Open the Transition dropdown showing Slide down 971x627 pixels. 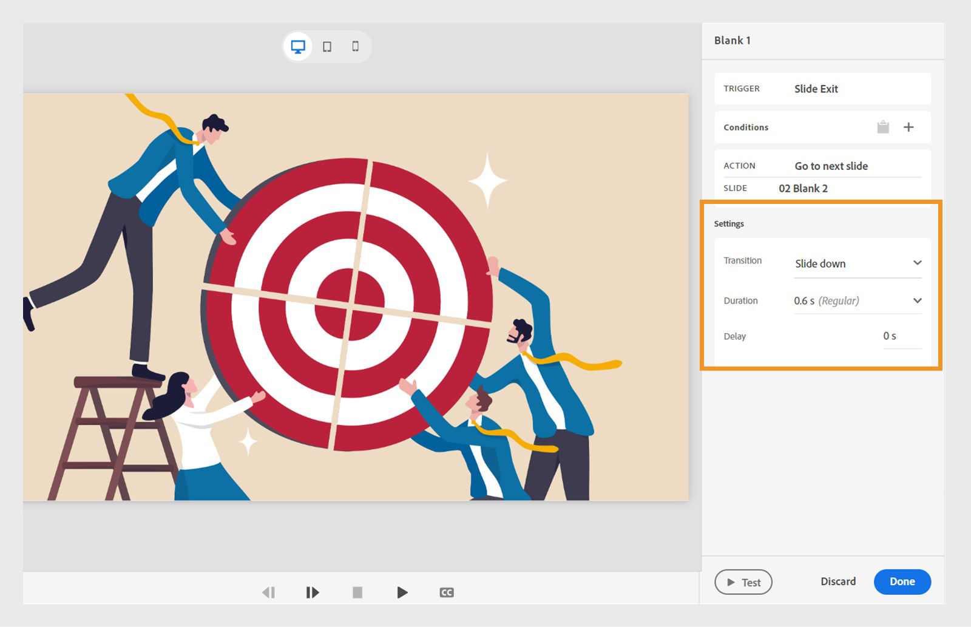858,263
